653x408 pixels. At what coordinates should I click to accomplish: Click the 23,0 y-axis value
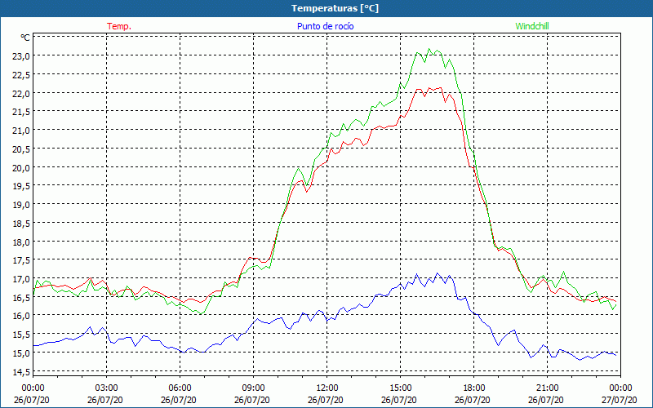point(21,55)
